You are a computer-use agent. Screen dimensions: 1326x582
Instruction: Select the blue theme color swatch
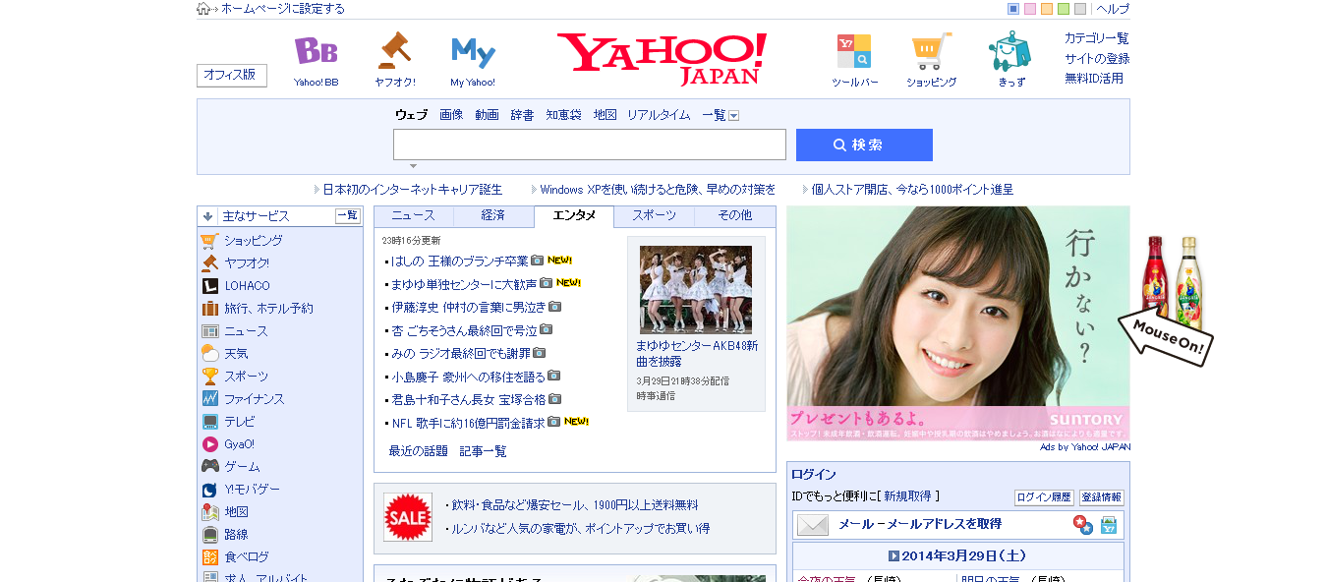tap(1013, 9)
